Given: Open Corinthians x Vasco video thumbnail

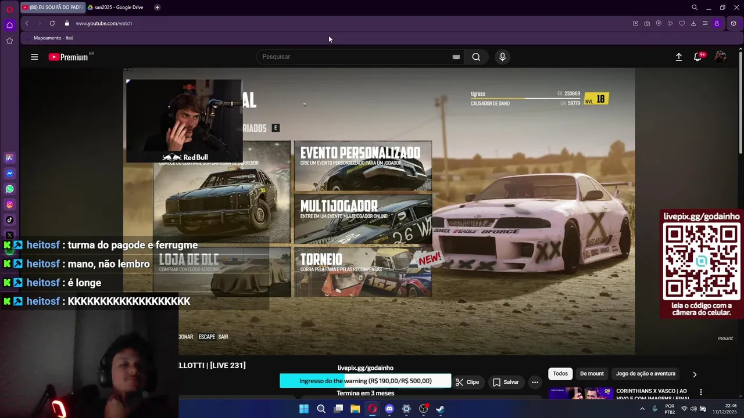Looking at the screenshot, I should tap(580, 394).
